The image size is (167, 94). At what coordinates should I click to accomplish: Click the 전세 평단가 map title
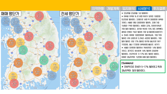click(70, 14)
